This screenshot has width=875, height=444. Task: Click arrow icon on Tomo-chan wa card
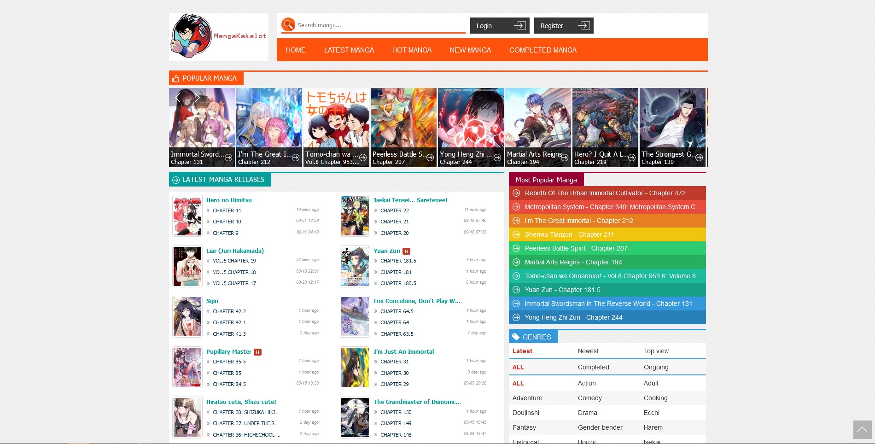point(363,158)
